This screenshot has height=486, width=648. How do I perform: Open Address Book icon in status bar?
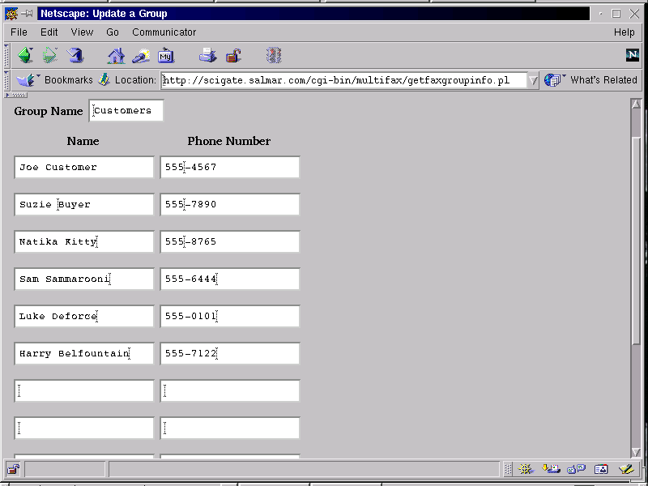[x=601, y=469]
